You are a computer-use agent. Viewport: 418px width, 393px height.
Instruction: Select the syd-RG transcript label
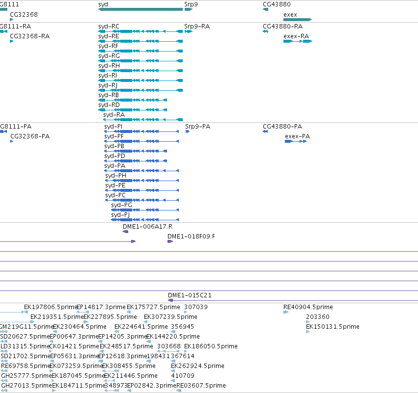pos(109,56)
